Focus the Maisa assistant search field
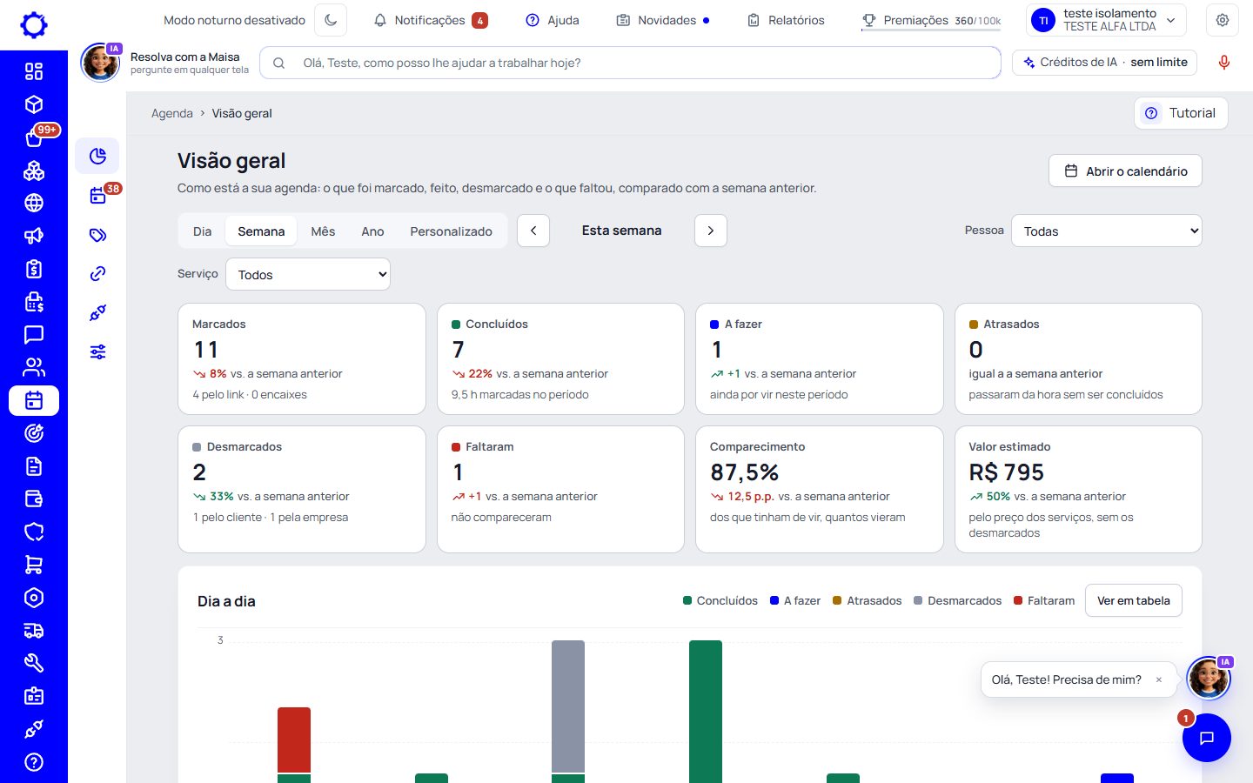1253x783 pixels. pos(630,63)
